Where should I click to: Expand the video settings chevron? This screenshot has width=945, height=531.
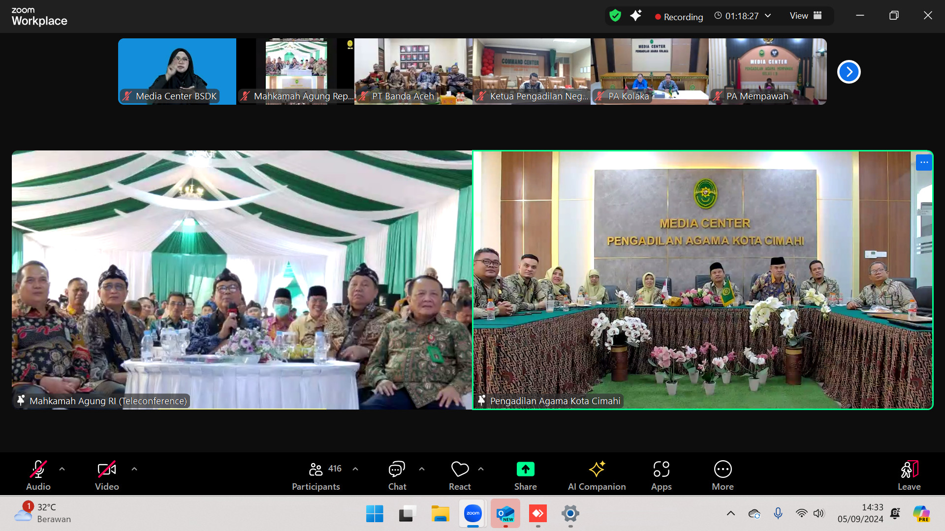point(134,469)
